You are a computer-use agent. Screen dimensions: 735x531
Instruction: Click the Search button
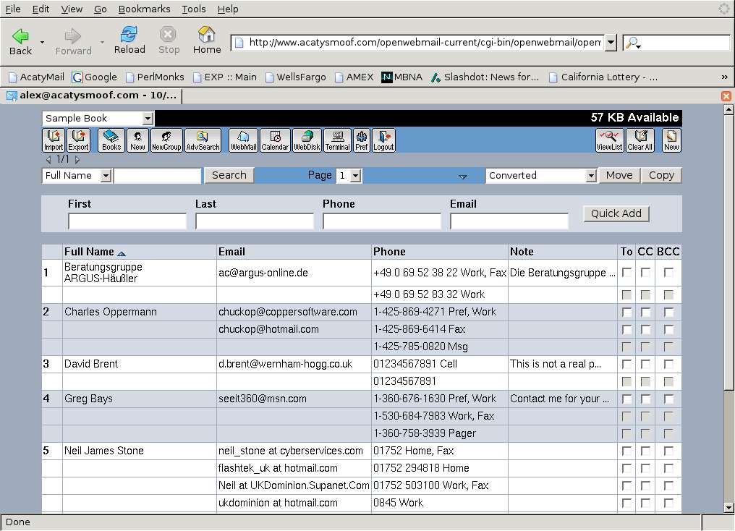229,175
